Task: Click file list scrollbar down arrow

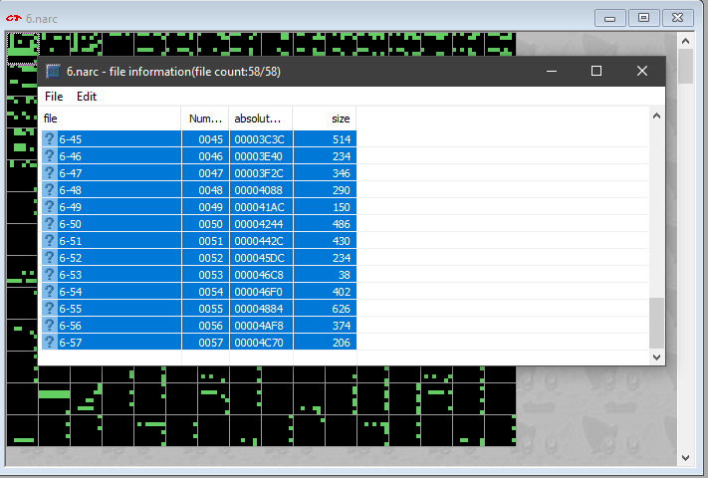Action: click(x=656, y=356)
